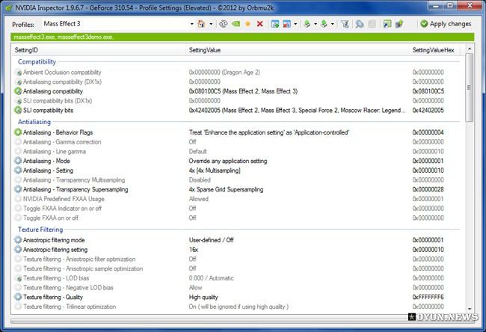486x332 pixels.
Task: Click the SettingID column header
Action: pyautogui.click(x=99, y=50)
